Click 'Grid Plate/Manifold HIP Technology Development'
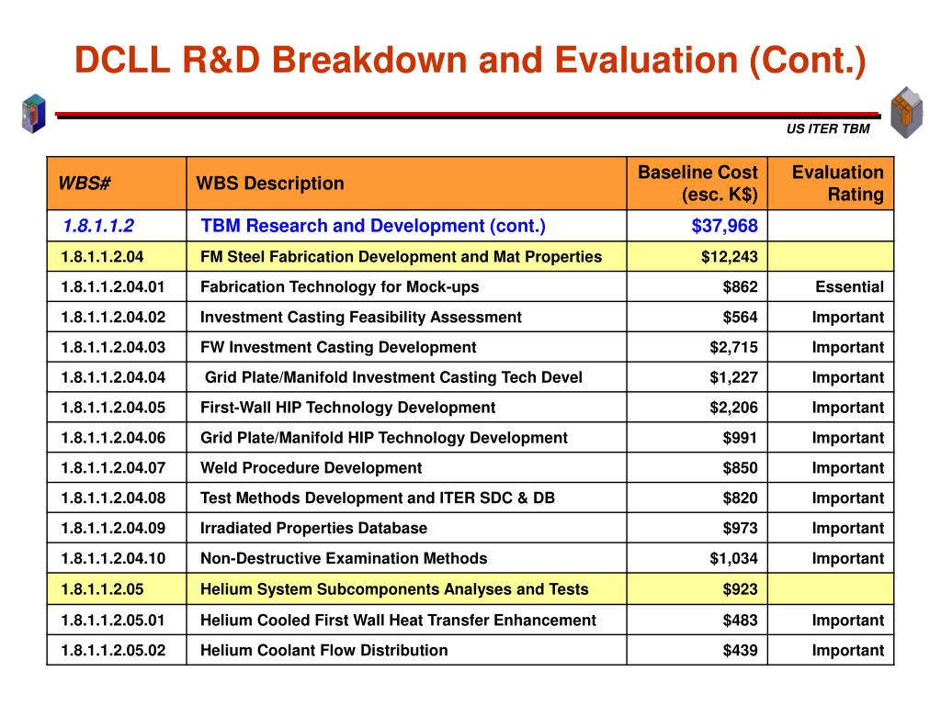 coord(383,438)
